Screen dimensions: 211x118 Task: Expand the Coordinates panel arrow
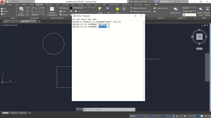[44, 18]
